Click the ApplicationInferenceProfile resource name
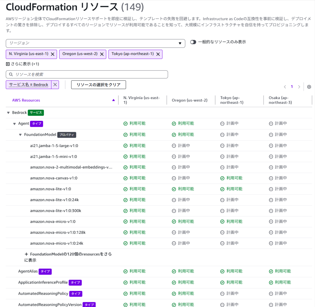Image resolution: width=315 pixels, height=307 pixels. [x=43, y=282]
